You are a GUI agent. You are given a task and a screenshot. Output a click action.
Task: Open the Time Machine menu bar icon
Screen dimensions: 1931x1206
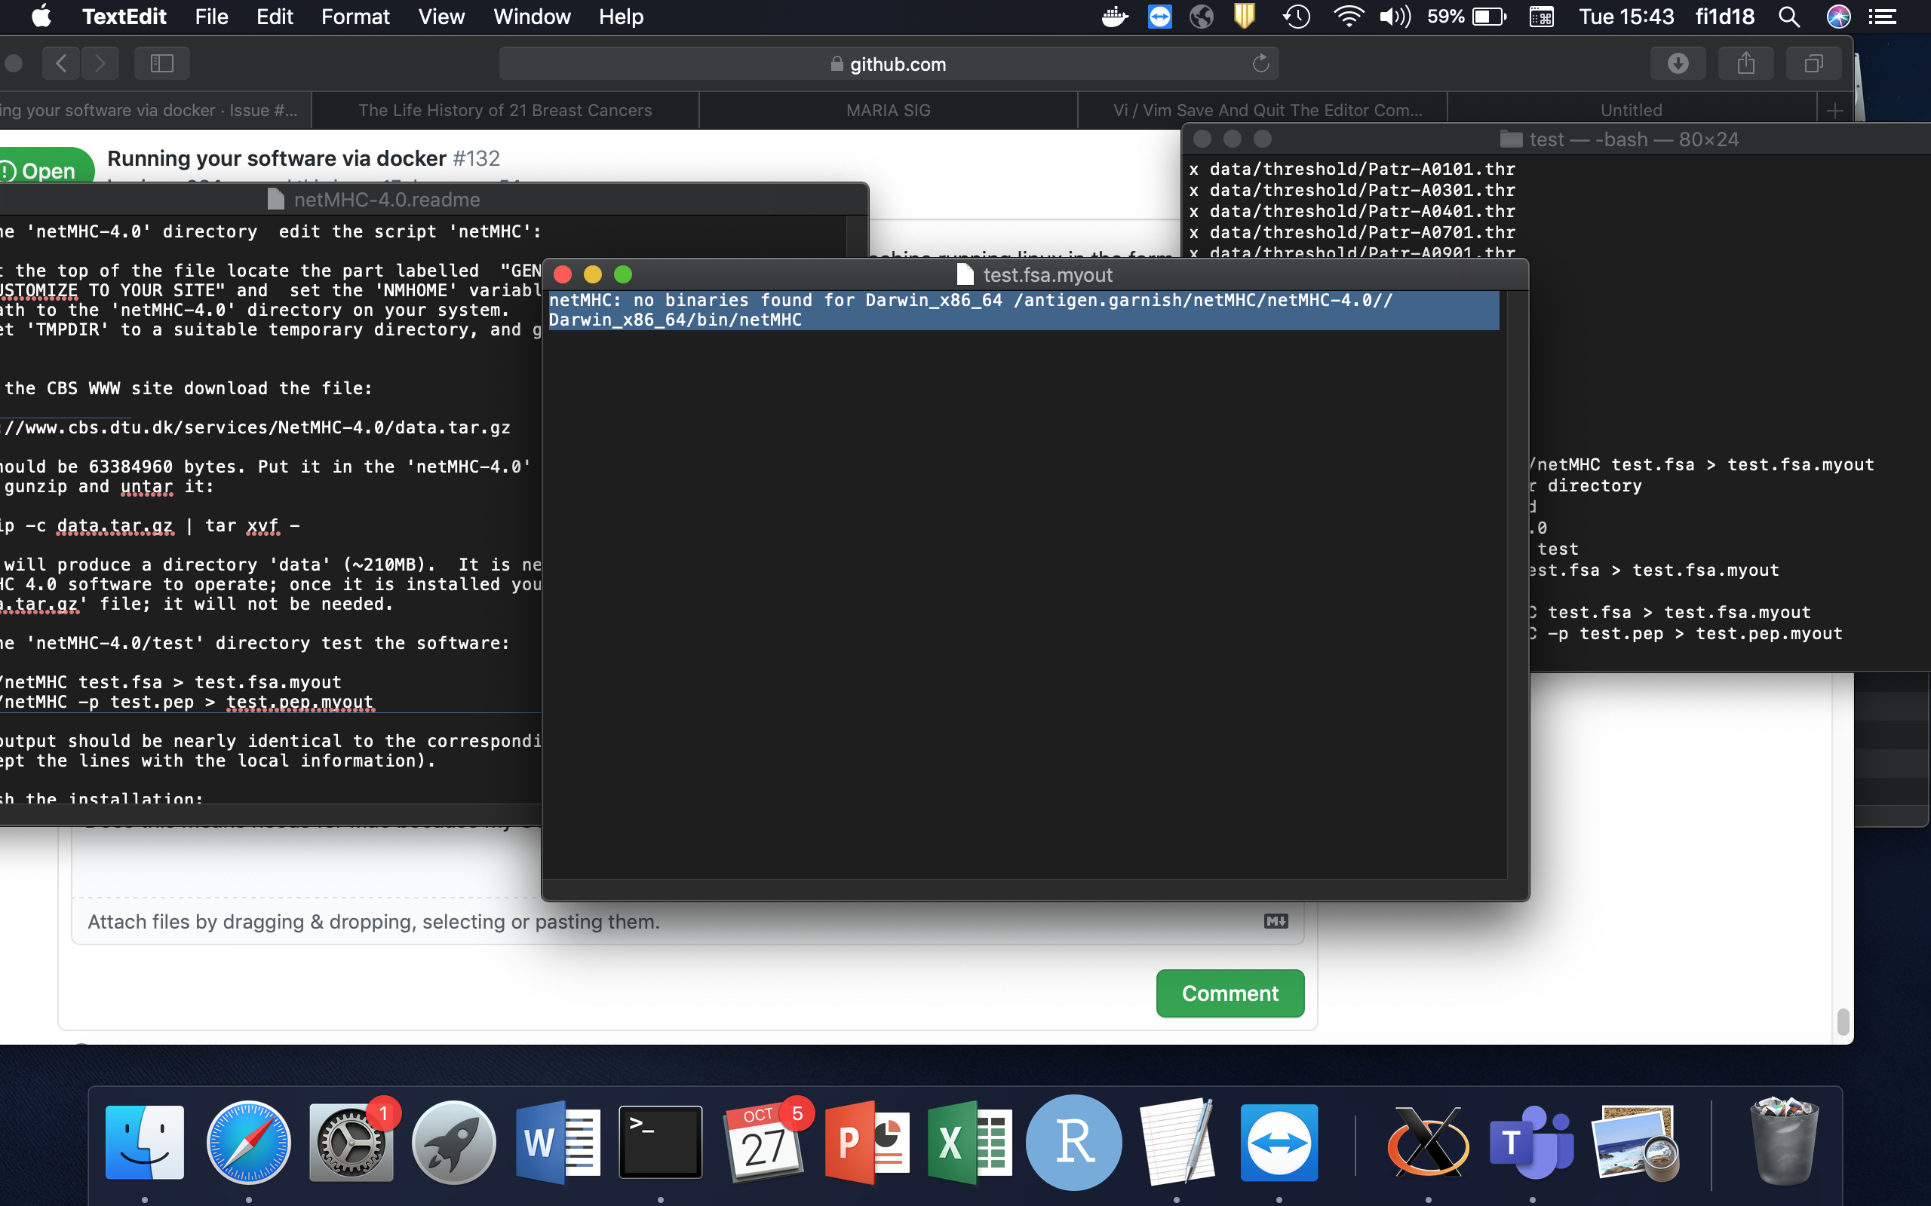[1297, 16]
